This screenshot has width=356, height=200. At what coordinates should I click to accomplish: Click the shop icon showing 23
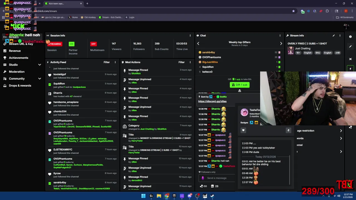click(214, 186)
